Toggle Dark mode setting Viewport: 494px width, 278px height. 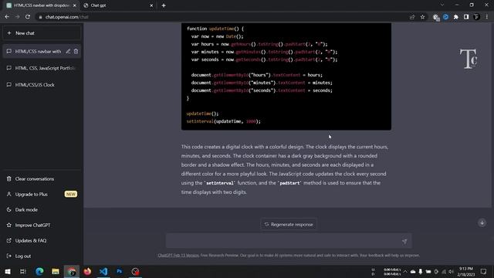42,209
